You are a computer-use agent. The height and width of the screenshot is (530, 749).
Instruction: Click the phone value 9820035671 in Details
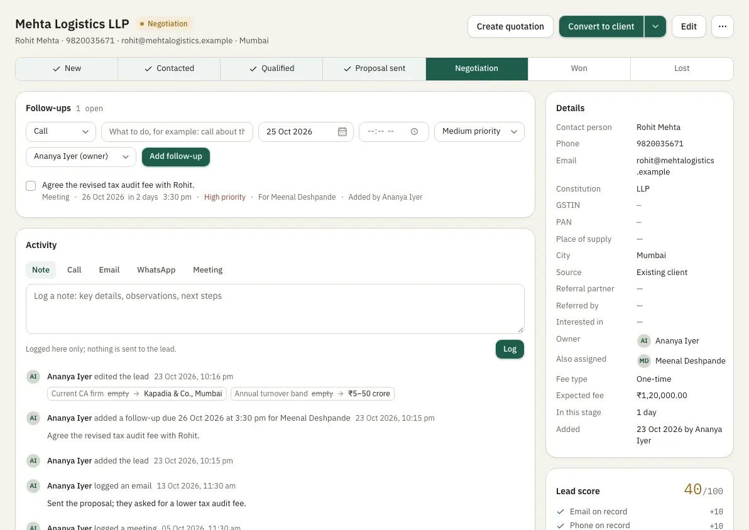pyautogui.click(x=660, y=144)
